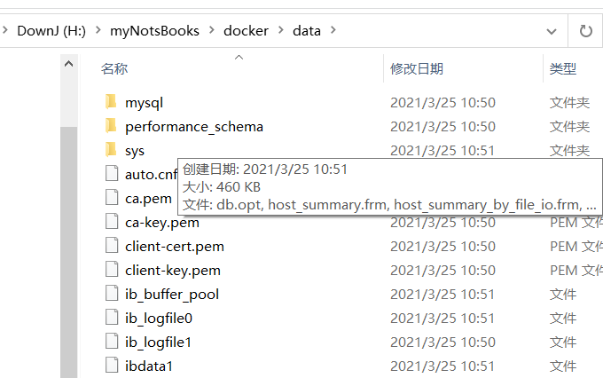Click the sys folder icon
The width and height of the screenshot is (603, 378).
111,150
